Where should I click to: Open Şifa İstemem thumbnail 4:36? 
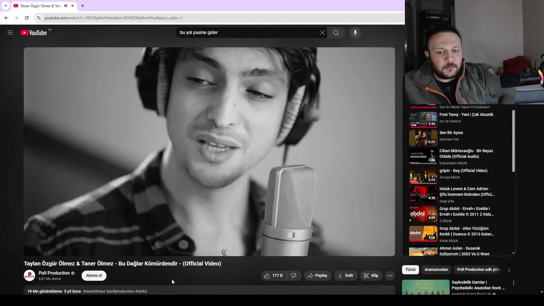coord(423,194)
